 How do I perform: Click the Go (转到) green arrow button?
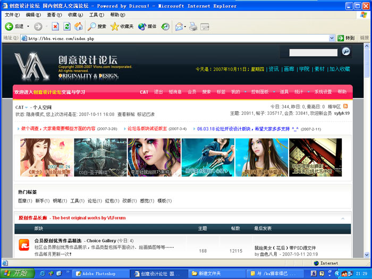(341, 38)
